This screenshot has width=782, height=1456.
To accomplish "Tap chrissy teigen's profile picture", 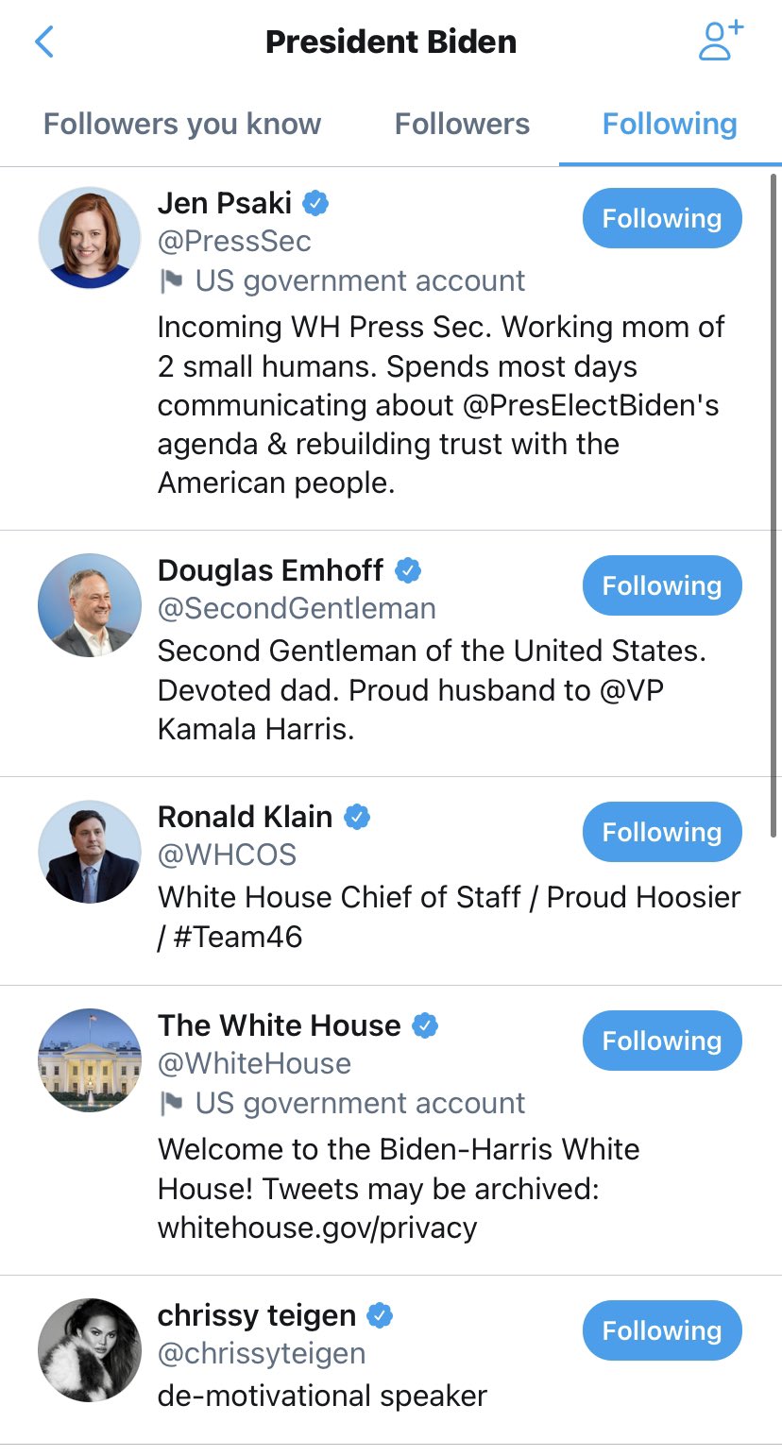I will point(90,1350).
